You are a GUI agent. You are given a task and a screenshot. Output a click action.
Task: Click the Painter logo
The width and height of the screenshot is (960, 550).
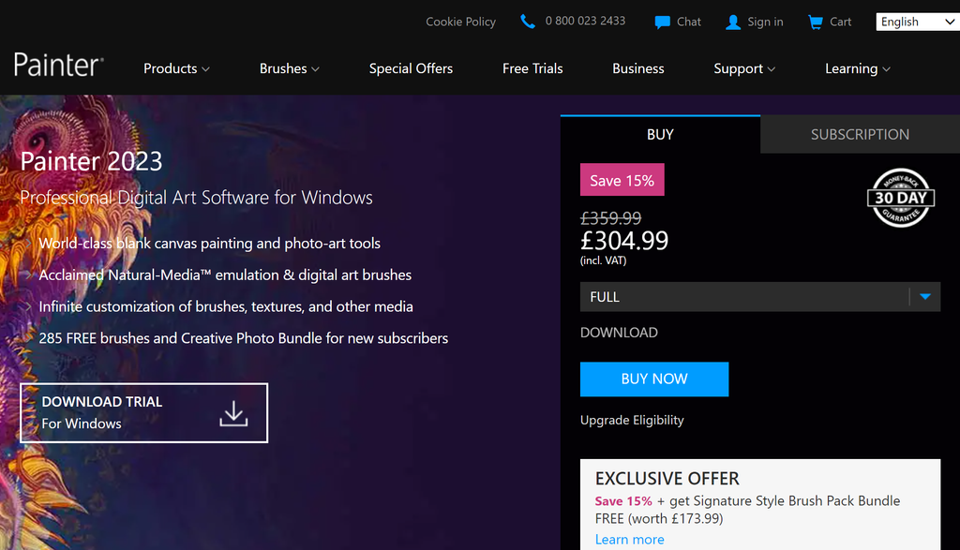(57, 64)
